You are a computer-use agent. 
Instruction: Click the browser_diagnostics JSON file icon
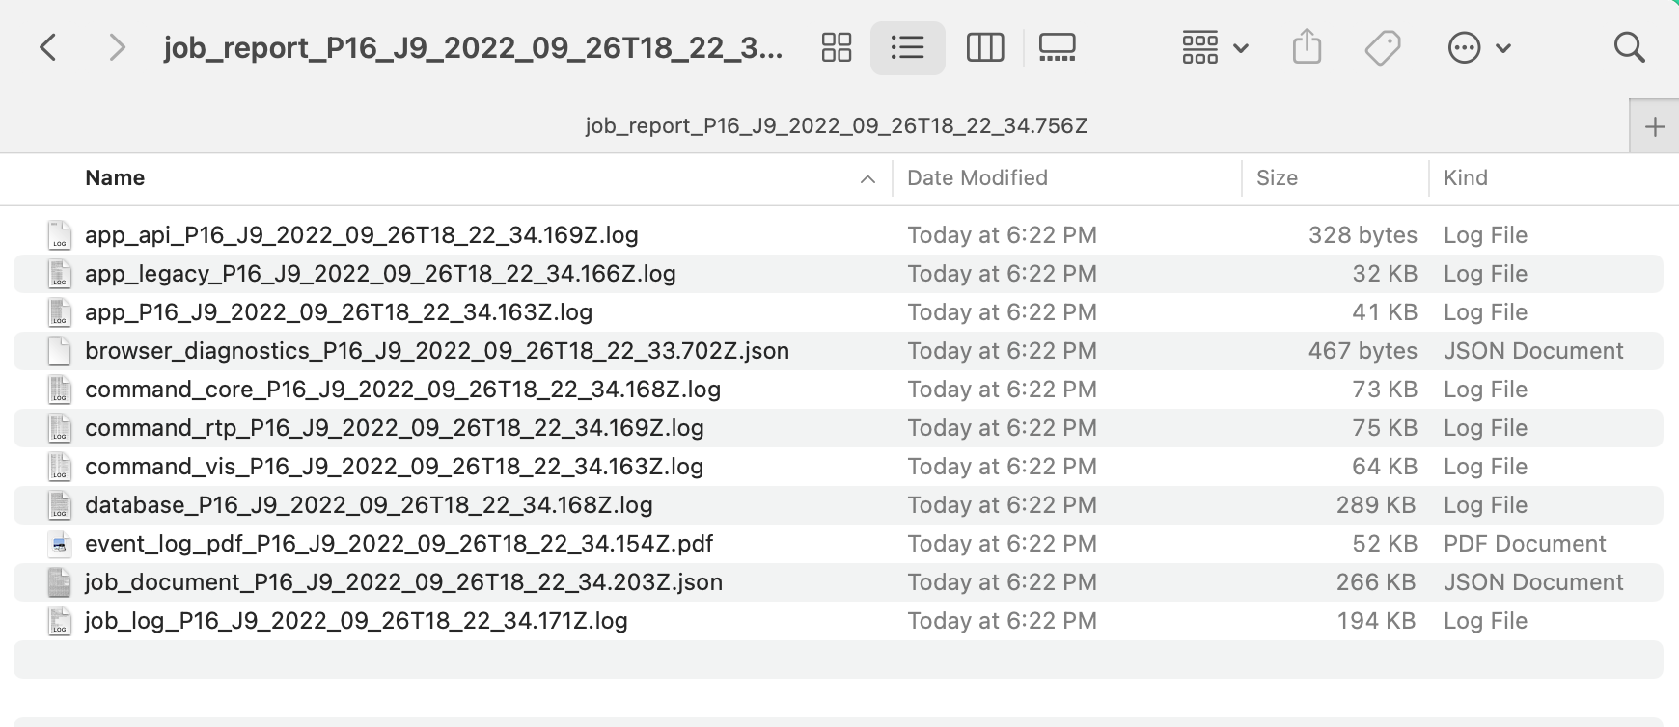point(60,352)
